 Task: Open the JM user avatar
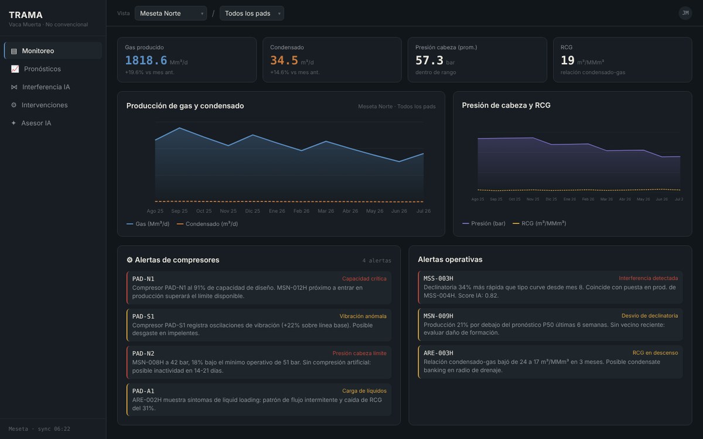click(x=685, y=13)
